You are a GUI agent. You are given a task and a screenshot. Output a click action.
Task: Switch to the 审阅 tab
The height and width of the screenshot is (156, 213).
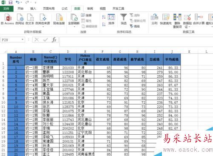(90, 9)
